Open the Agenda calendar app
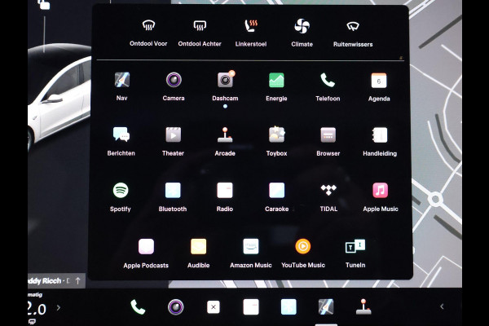Screen dimensions: 489x326 tap(379, 80)
